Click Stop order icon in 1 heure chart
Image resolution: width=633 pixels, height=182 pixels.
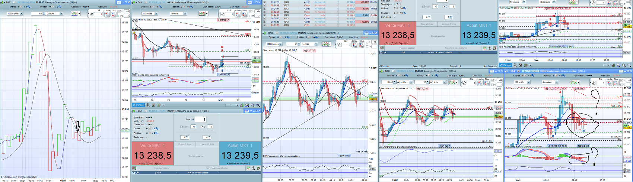coord(245,14)
